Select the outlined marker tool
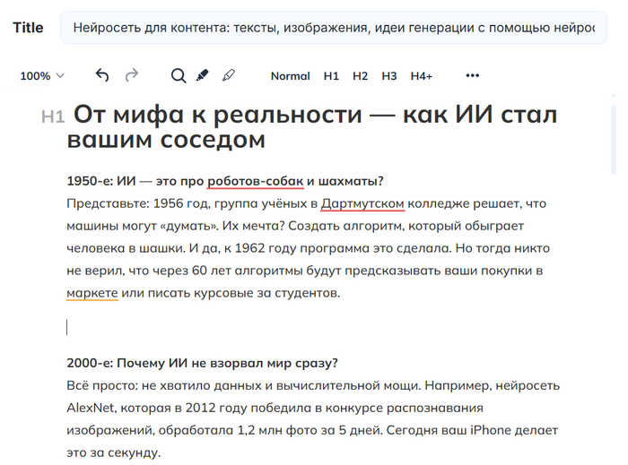This screenshot has height=465, width=628. tap(228, 76)
